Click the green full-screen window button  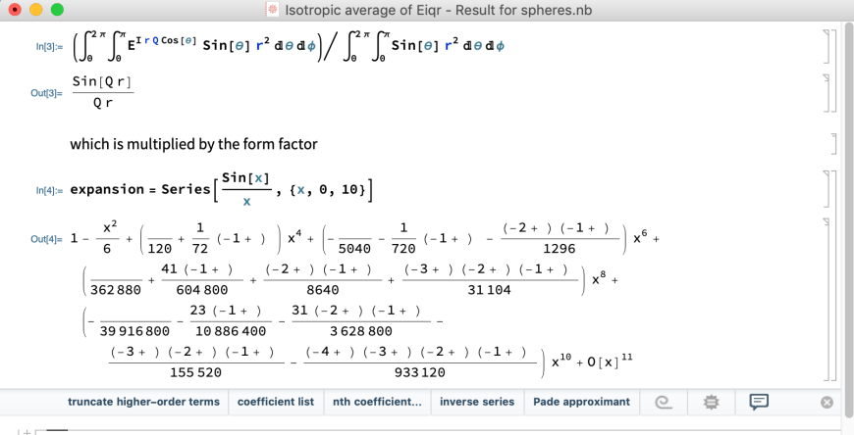(x=56, y=10)
